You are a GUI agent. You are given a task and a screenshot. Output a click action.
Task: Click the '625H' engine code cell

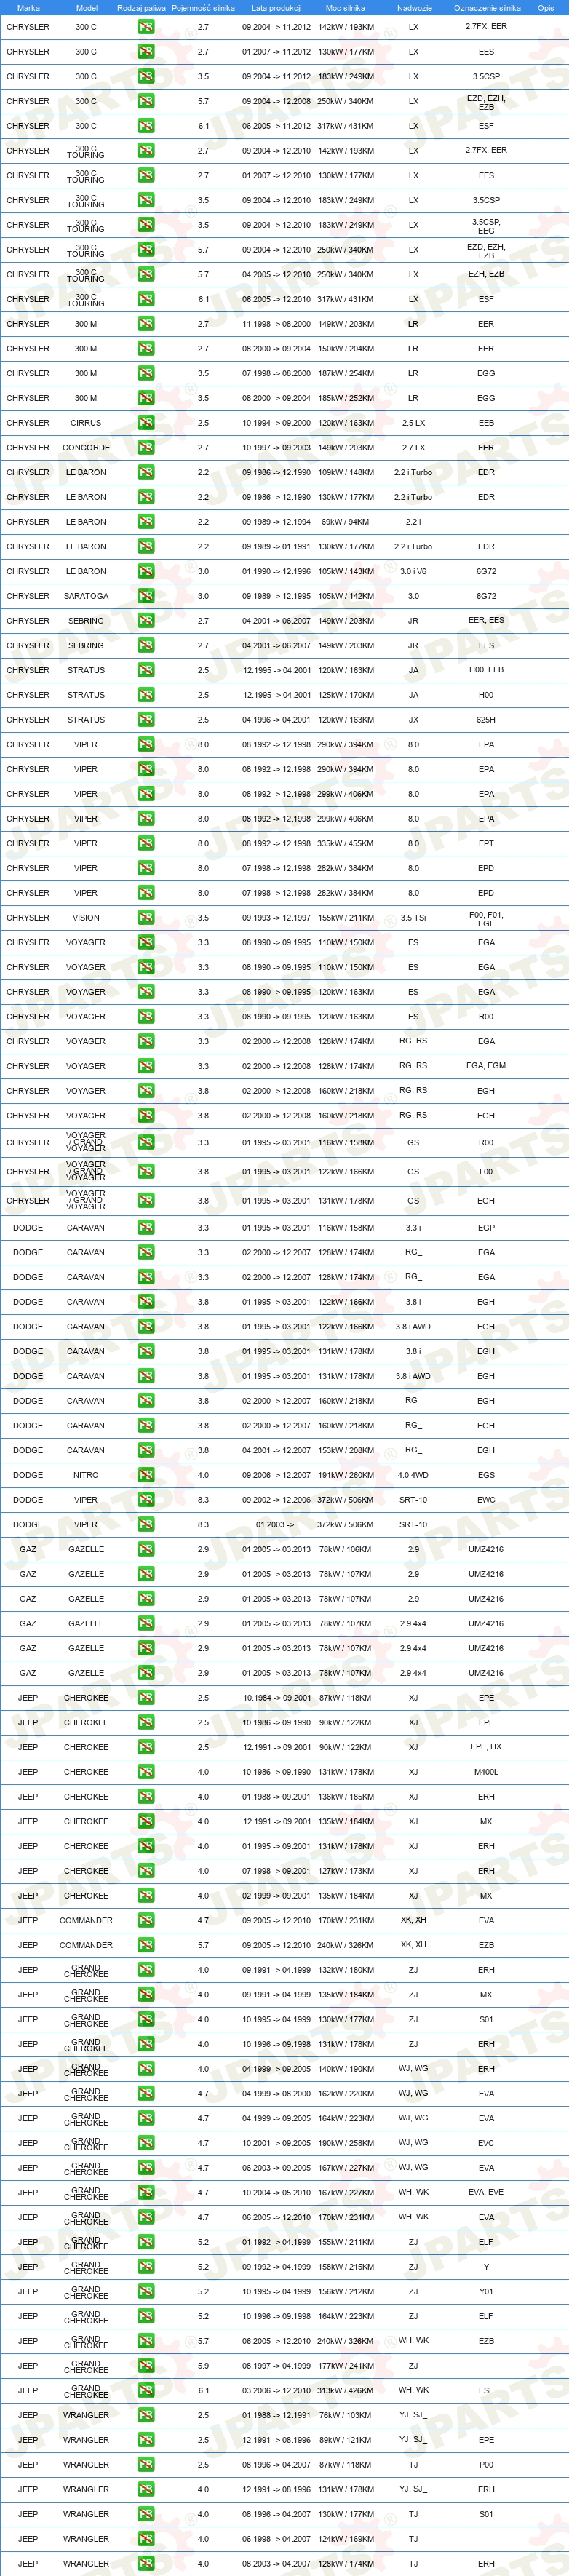click(x=486, y=720)
